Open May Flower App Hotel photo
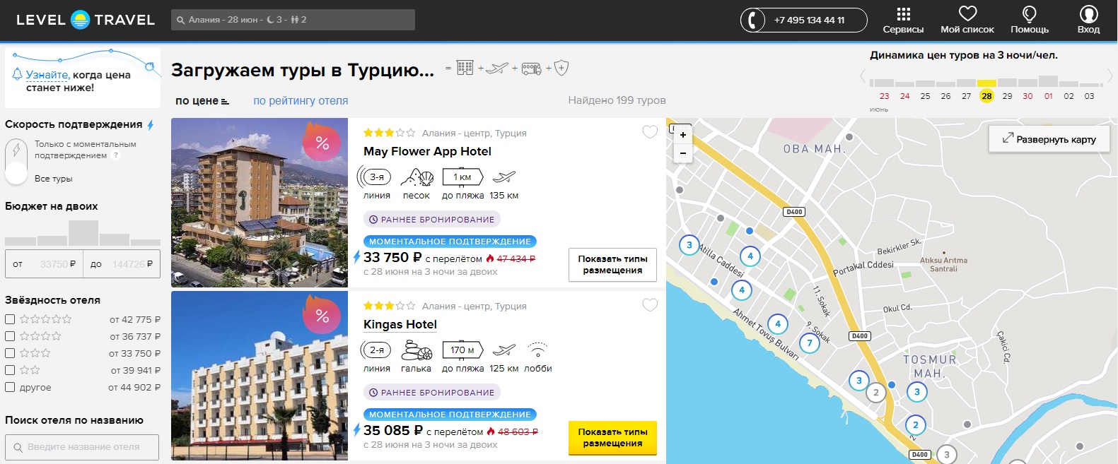This screenshot has height=464, width=1118. 260,203
